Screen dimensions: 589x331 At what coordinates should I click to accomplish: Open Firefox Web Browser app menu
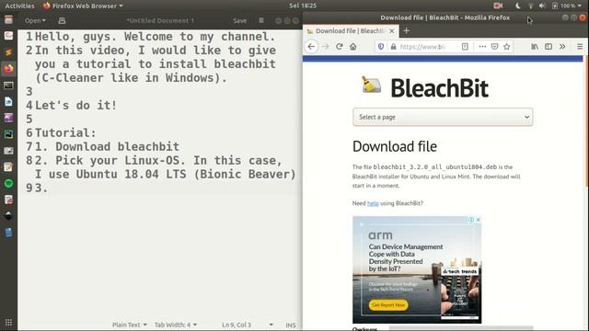(x=83, y=6)
